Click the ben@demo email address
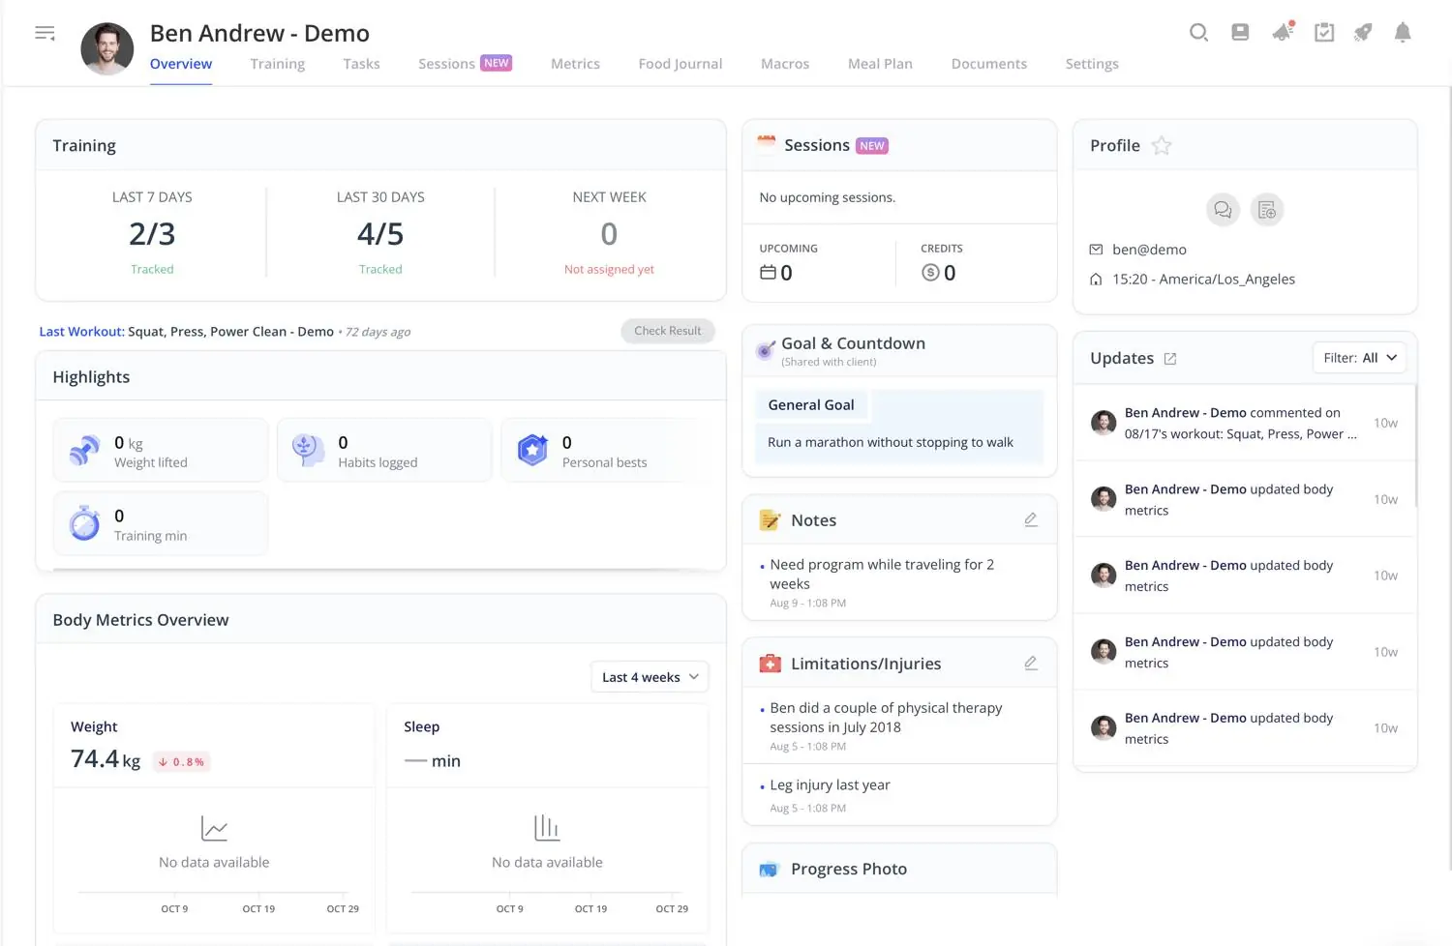This screenshot has height=946, width=1452. [x=1149, y=250]
